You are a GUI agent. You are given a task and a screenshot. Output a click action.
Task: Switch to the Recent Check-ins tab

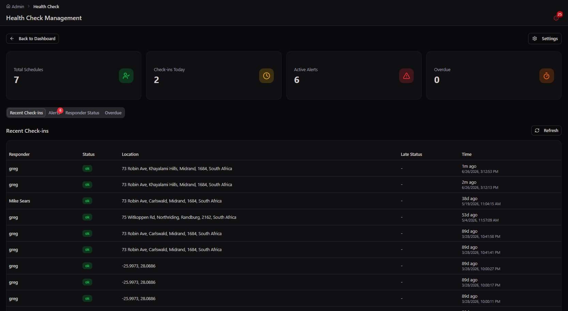pos(26,113)
